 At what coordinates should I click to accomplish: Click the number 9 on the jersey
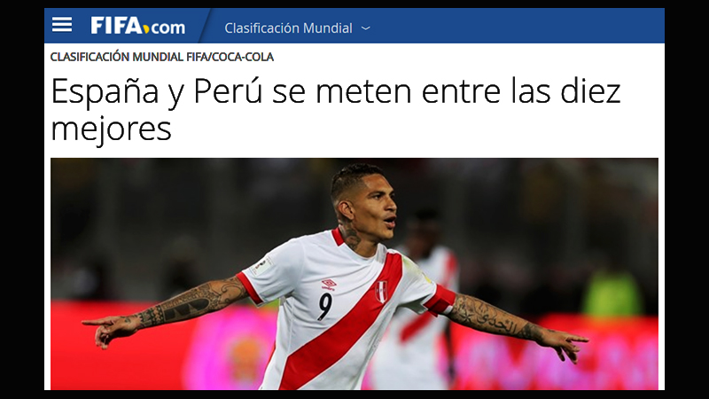[x=324, y=306]
